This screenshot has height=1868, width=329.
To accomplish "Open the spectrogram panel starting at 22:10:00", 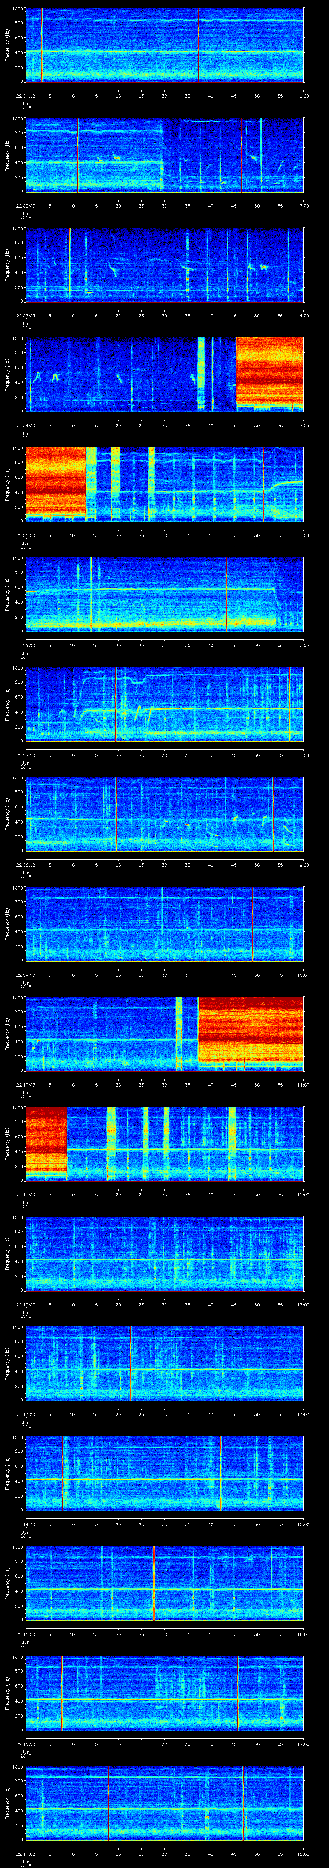I will (164, 1033).
